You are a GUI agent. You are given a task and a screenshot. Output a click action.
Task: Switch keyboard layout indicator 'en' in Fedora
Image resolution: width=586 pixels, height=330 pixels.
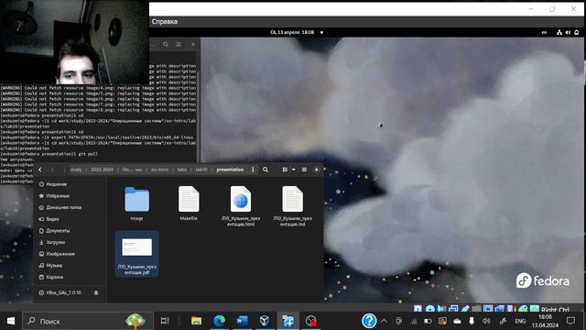point(544,33)
